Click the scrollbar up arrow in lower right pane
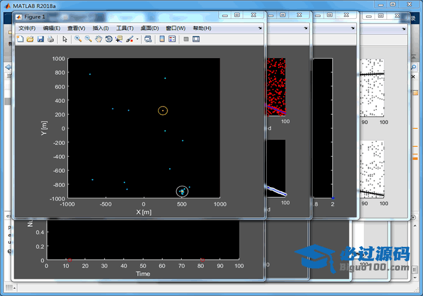The image size is (423, 296). point(415,226)
